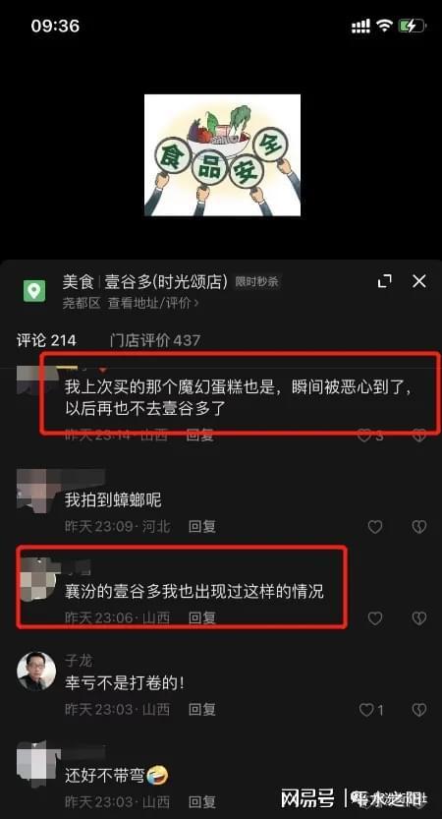Close the comments panel
The height and width of the screenshot is (819, 442).
point(419,281)
